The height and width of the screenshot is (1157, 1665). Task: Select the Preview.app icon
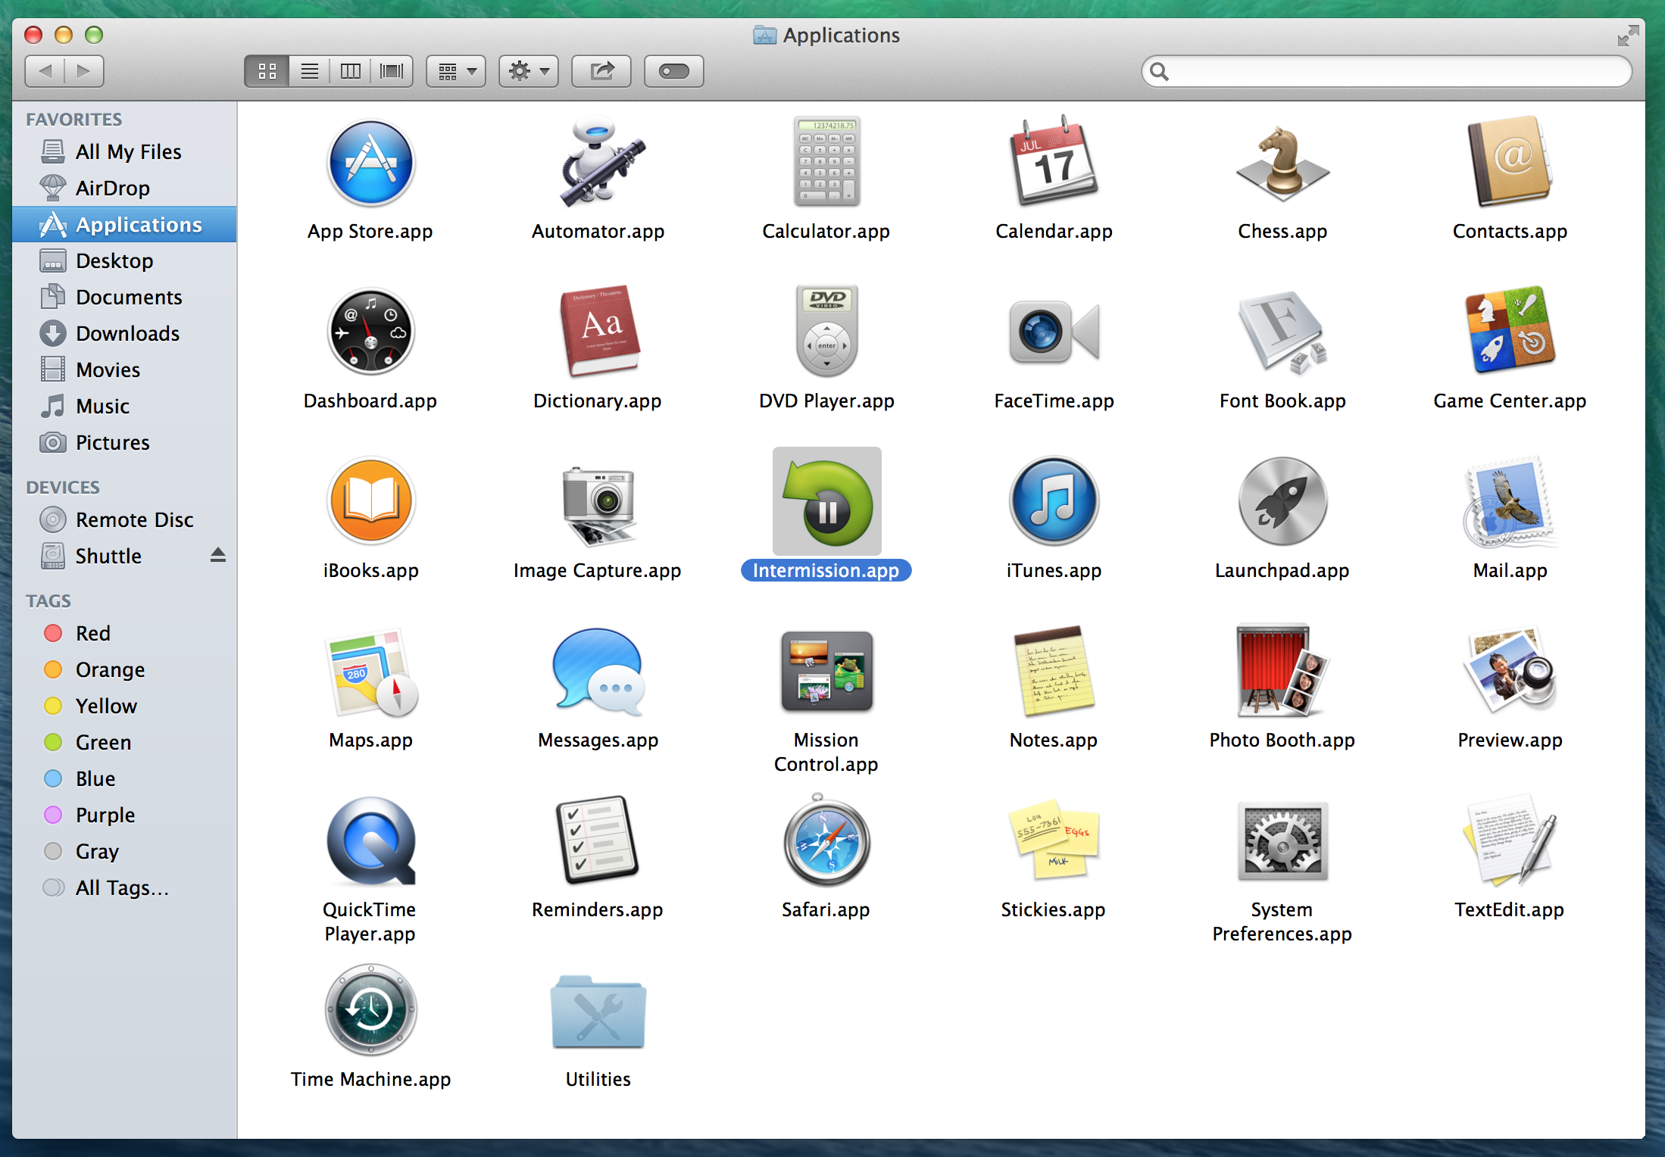(x=1510, y=671)
